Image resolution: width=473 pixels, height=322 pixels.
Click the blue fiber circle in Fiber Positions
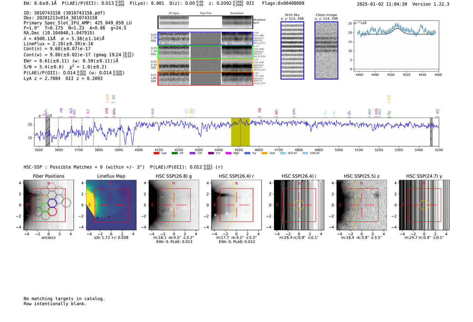click(52, 203)
